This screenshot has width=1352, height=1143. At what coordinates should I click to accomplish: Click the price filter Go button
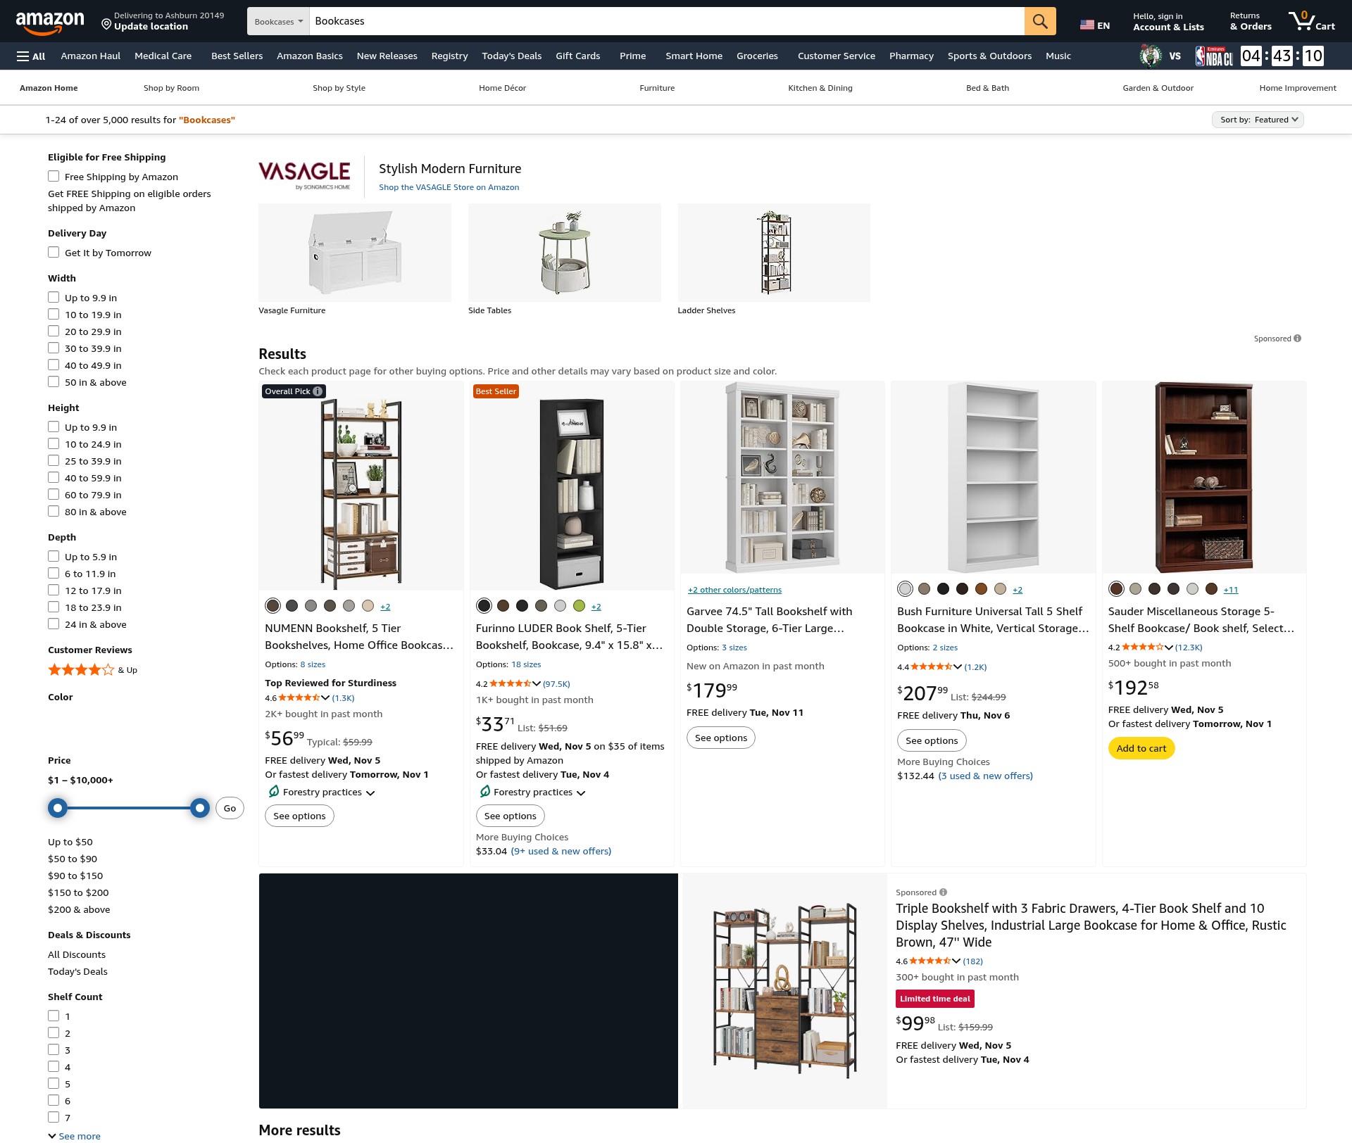(230, 808)
